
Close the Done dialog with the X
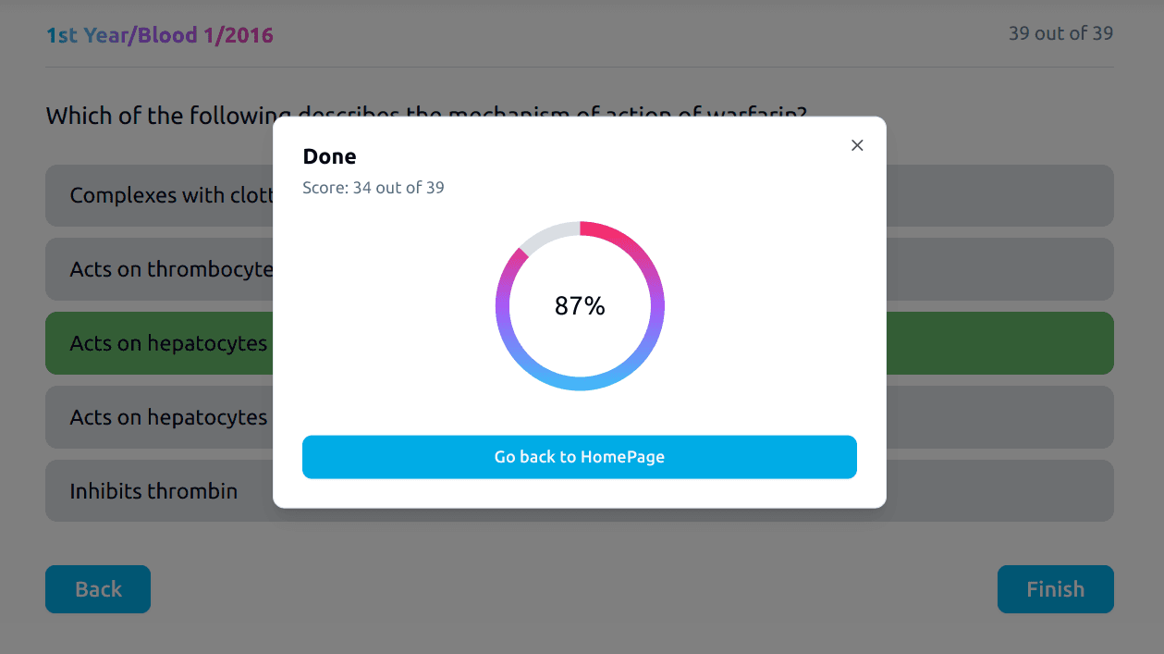[857, 145]
